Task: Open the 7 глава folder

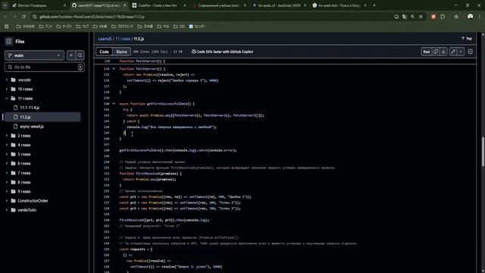Action: (23, 173)
